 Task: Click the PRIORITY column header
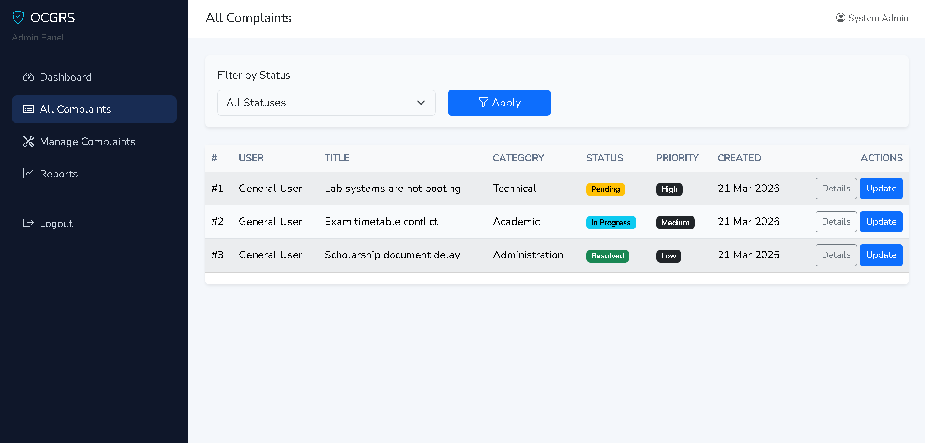tap(677, 158)
